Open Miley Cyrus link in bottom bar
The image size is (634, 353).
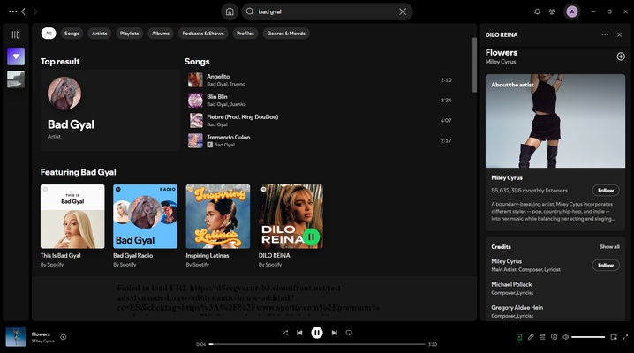point(43,341)
